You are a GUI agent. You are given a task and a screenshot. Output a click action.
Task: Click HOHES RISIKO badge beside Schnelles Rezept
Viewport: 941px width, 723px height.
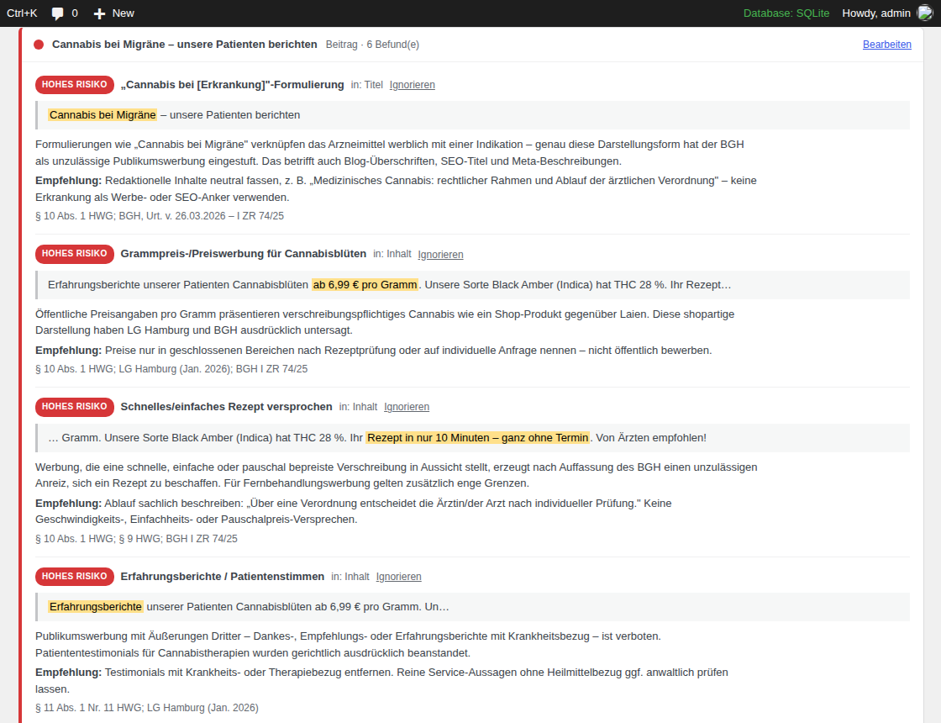[75, 407]
